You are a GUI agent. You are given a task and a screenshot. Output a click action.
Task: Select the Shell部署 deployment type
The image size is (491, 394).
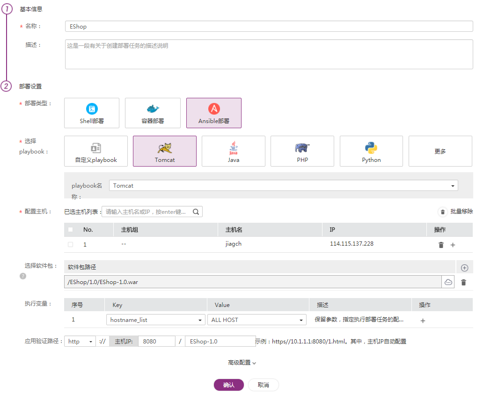pyautogui.click(x=91, y=113)
